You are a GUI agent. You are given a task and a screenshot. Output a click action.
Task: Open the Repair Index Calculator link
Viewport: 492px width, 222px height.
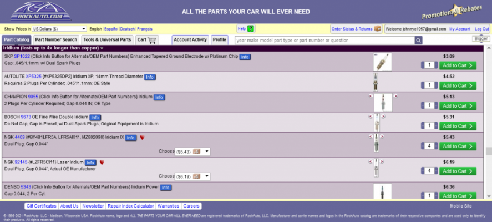131,206
